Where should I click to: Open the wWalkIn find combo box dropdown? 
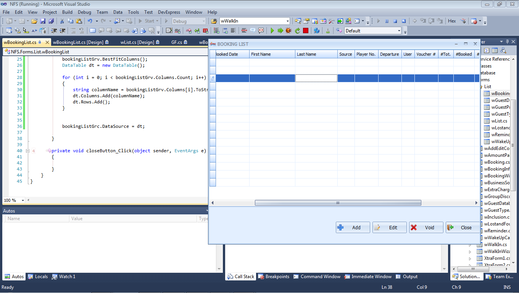pyautogui.click(x=287, y=21)
